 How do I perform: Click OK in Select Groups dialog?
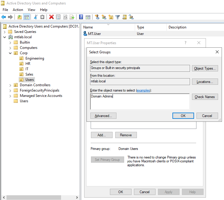183,116
